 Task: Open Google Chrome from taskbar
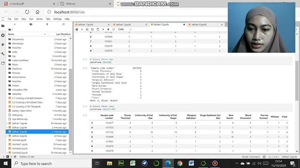(x=180, y=163)
